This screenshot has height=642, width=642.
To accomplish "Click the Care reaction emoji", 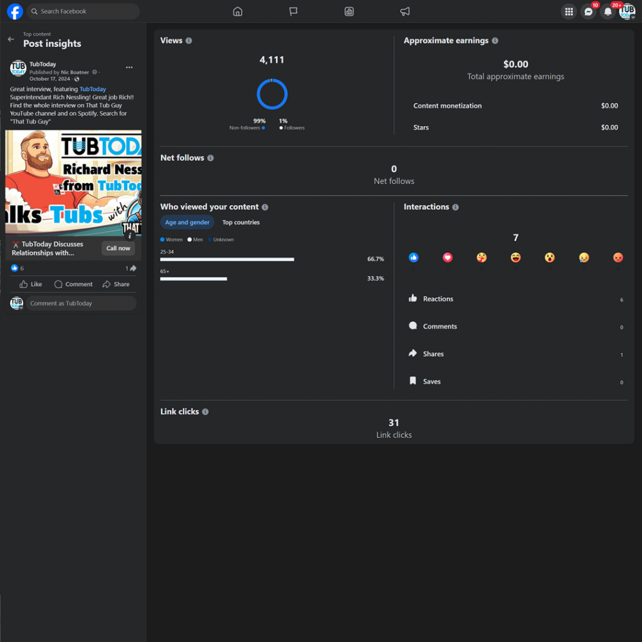I will [481, 258].
